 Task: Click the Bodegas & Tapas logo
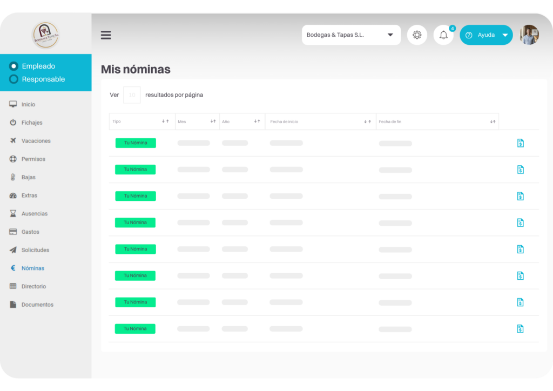pos(45,35)
